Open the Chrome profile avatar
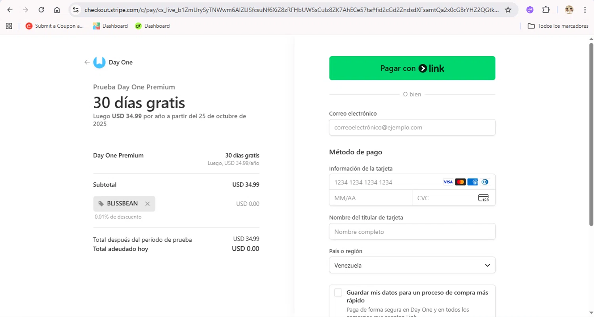This screenshot has height=317, width=594. [x=569, y=10]
